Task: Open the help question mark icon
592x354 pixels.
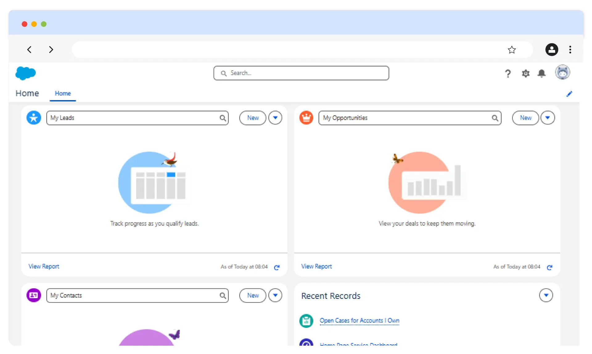Action: [508, 73]
